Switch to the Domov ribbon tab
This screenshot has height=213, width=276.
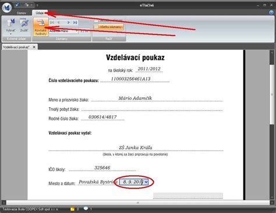click(22, 13)
